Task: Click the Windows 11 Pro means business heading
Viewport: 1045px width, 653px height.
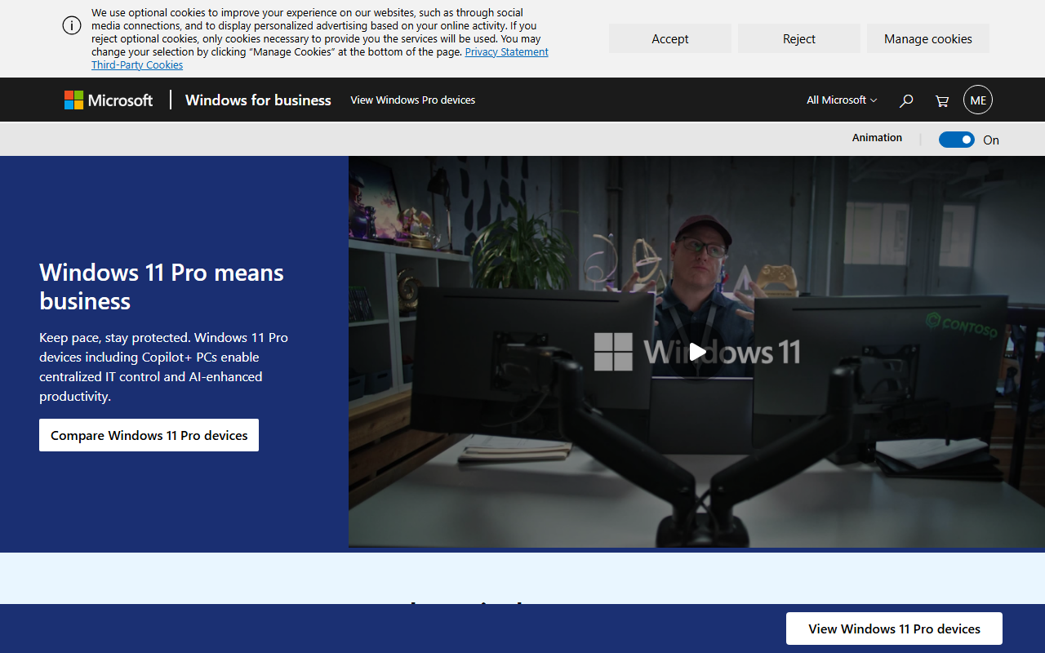Action: tap(162, 287)
